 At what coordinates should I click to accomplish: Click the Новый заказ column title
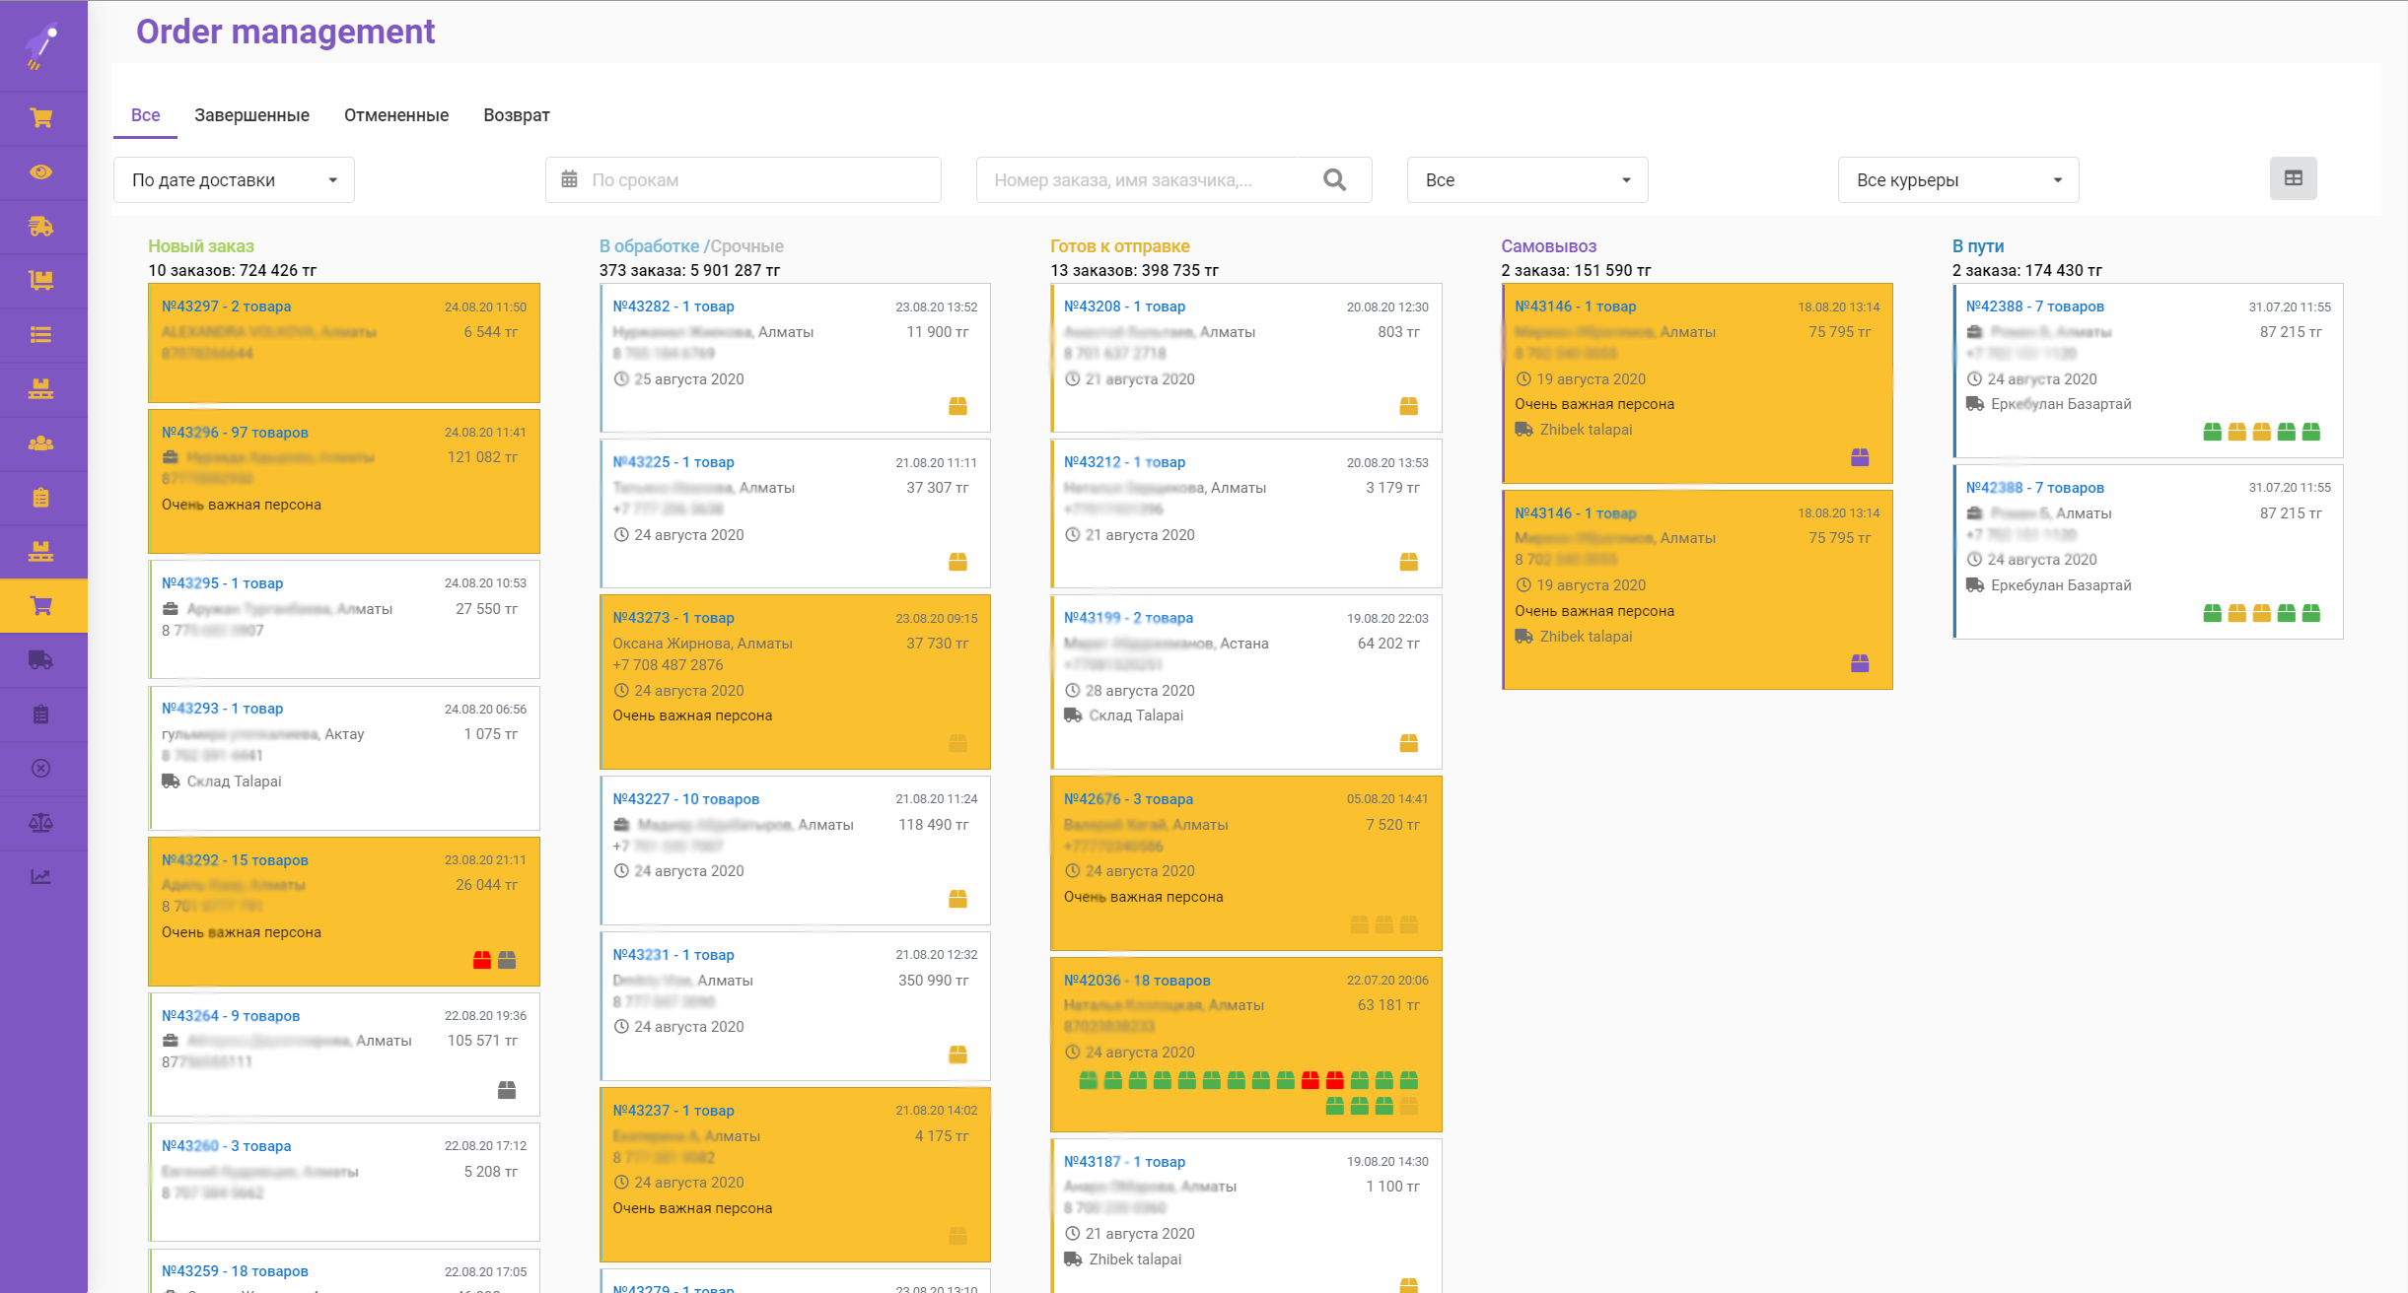pos(201,246)
